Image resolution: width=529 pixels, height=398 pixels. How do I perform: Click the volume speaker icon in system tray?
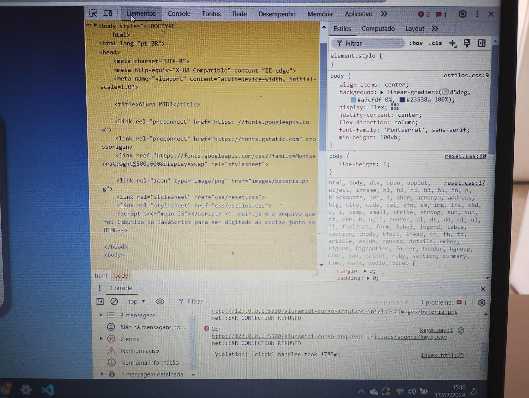(x=412, y=391)
